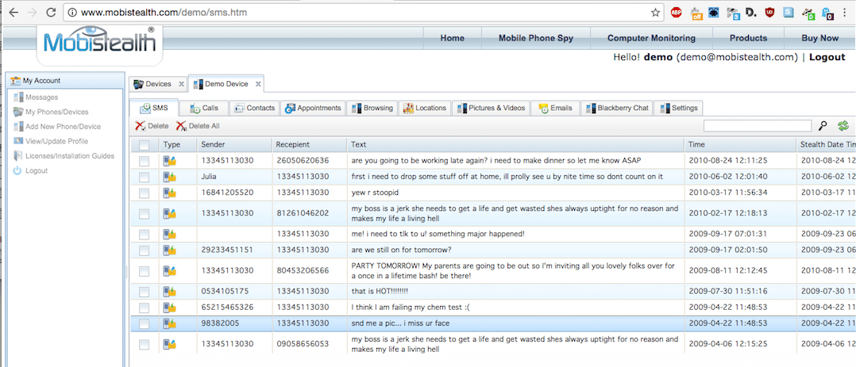Click type icon in 'snd me a pic' row
Image resolution: width=856 pixels, height=367 pixels.
pos(169,324)
